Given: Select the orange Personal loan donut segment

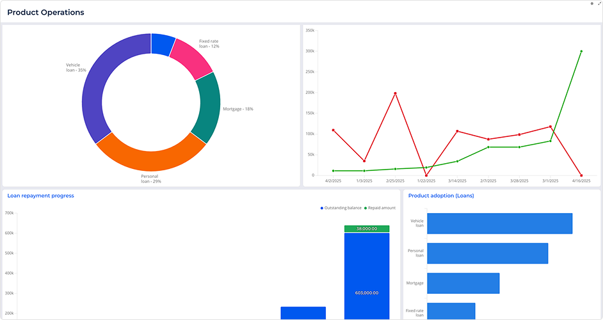Looking at the screenshot, I should click(150, 156).
